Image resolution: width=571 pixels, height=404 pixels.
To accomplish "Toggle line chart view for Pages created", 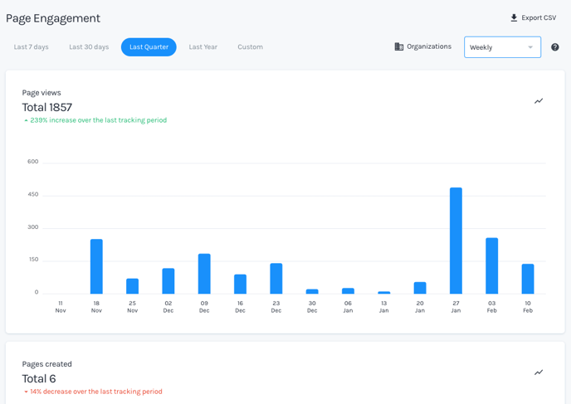I will [539, 372].
